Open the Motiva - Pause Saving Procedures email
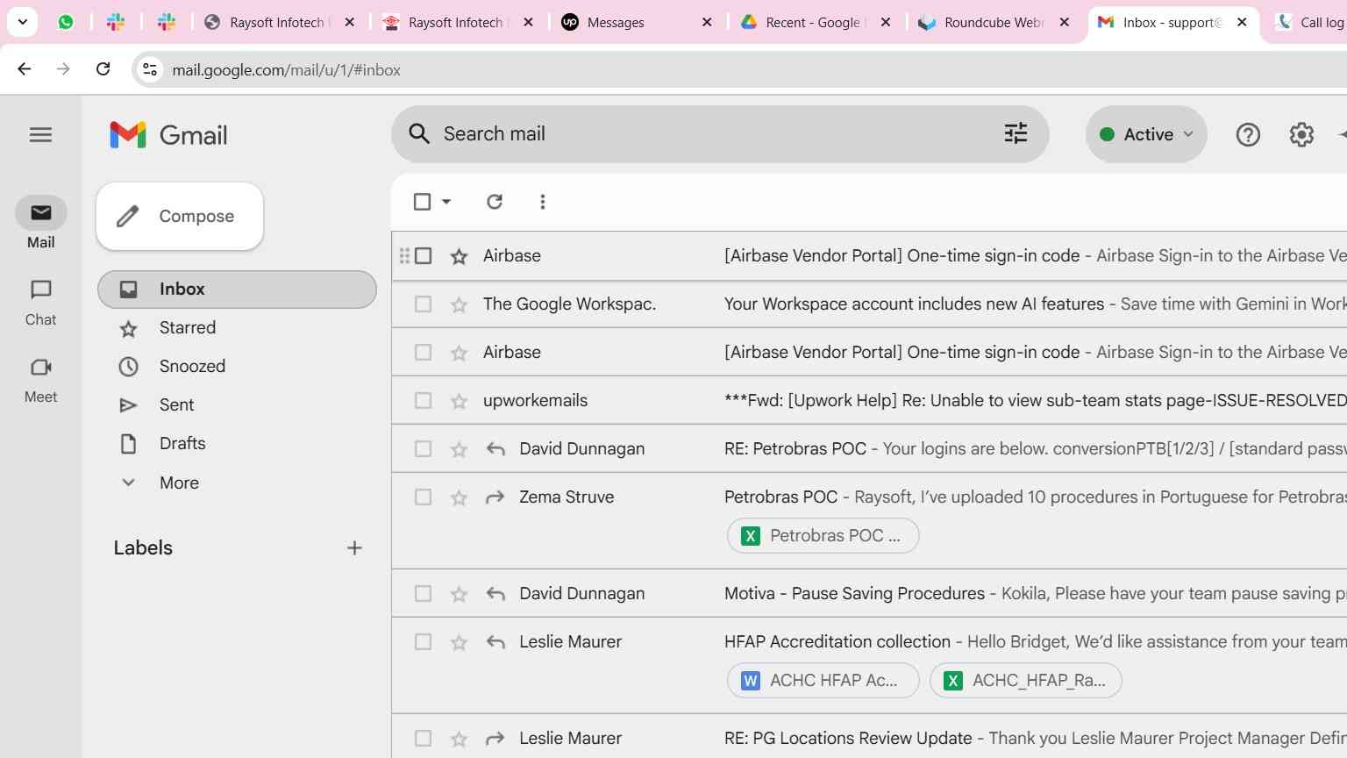 [x=869, y=594]
